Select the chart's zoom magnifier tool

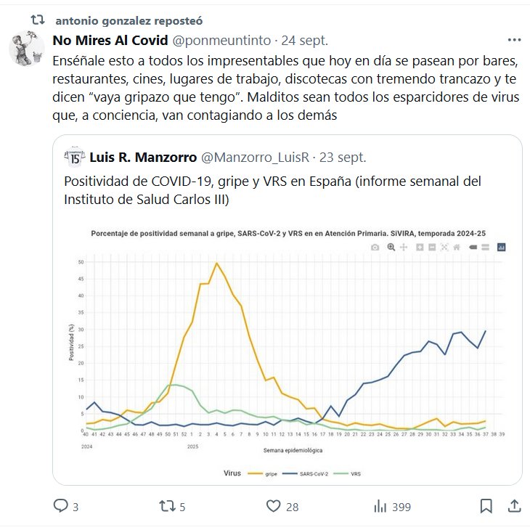point(391,248)
